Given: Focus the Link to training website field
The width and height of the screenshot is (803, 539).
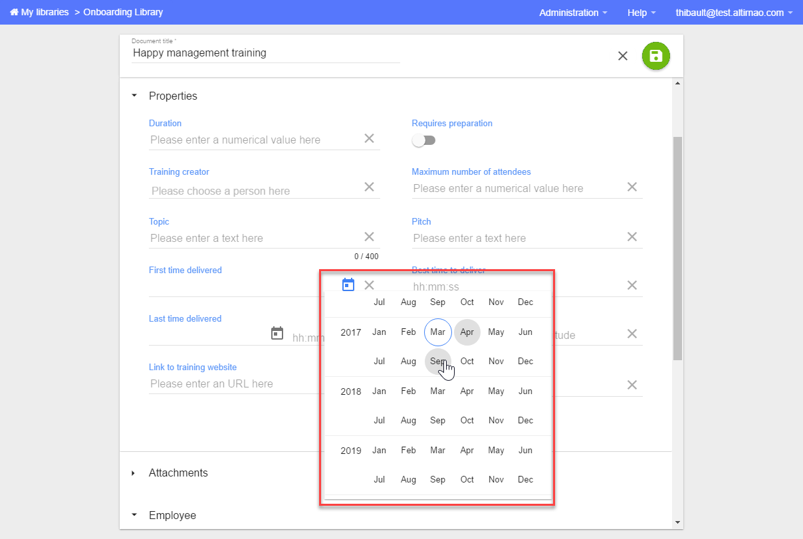Looking at the screenshot, I should [236, 383].
